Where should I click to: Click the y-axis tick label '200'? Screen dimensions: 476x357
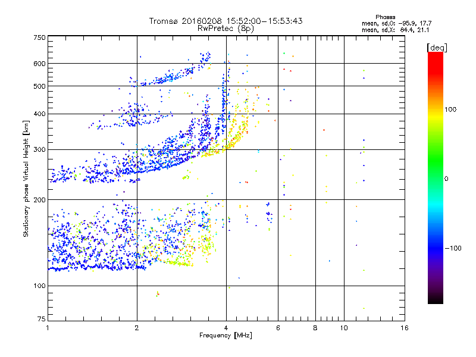pos(39,200)
